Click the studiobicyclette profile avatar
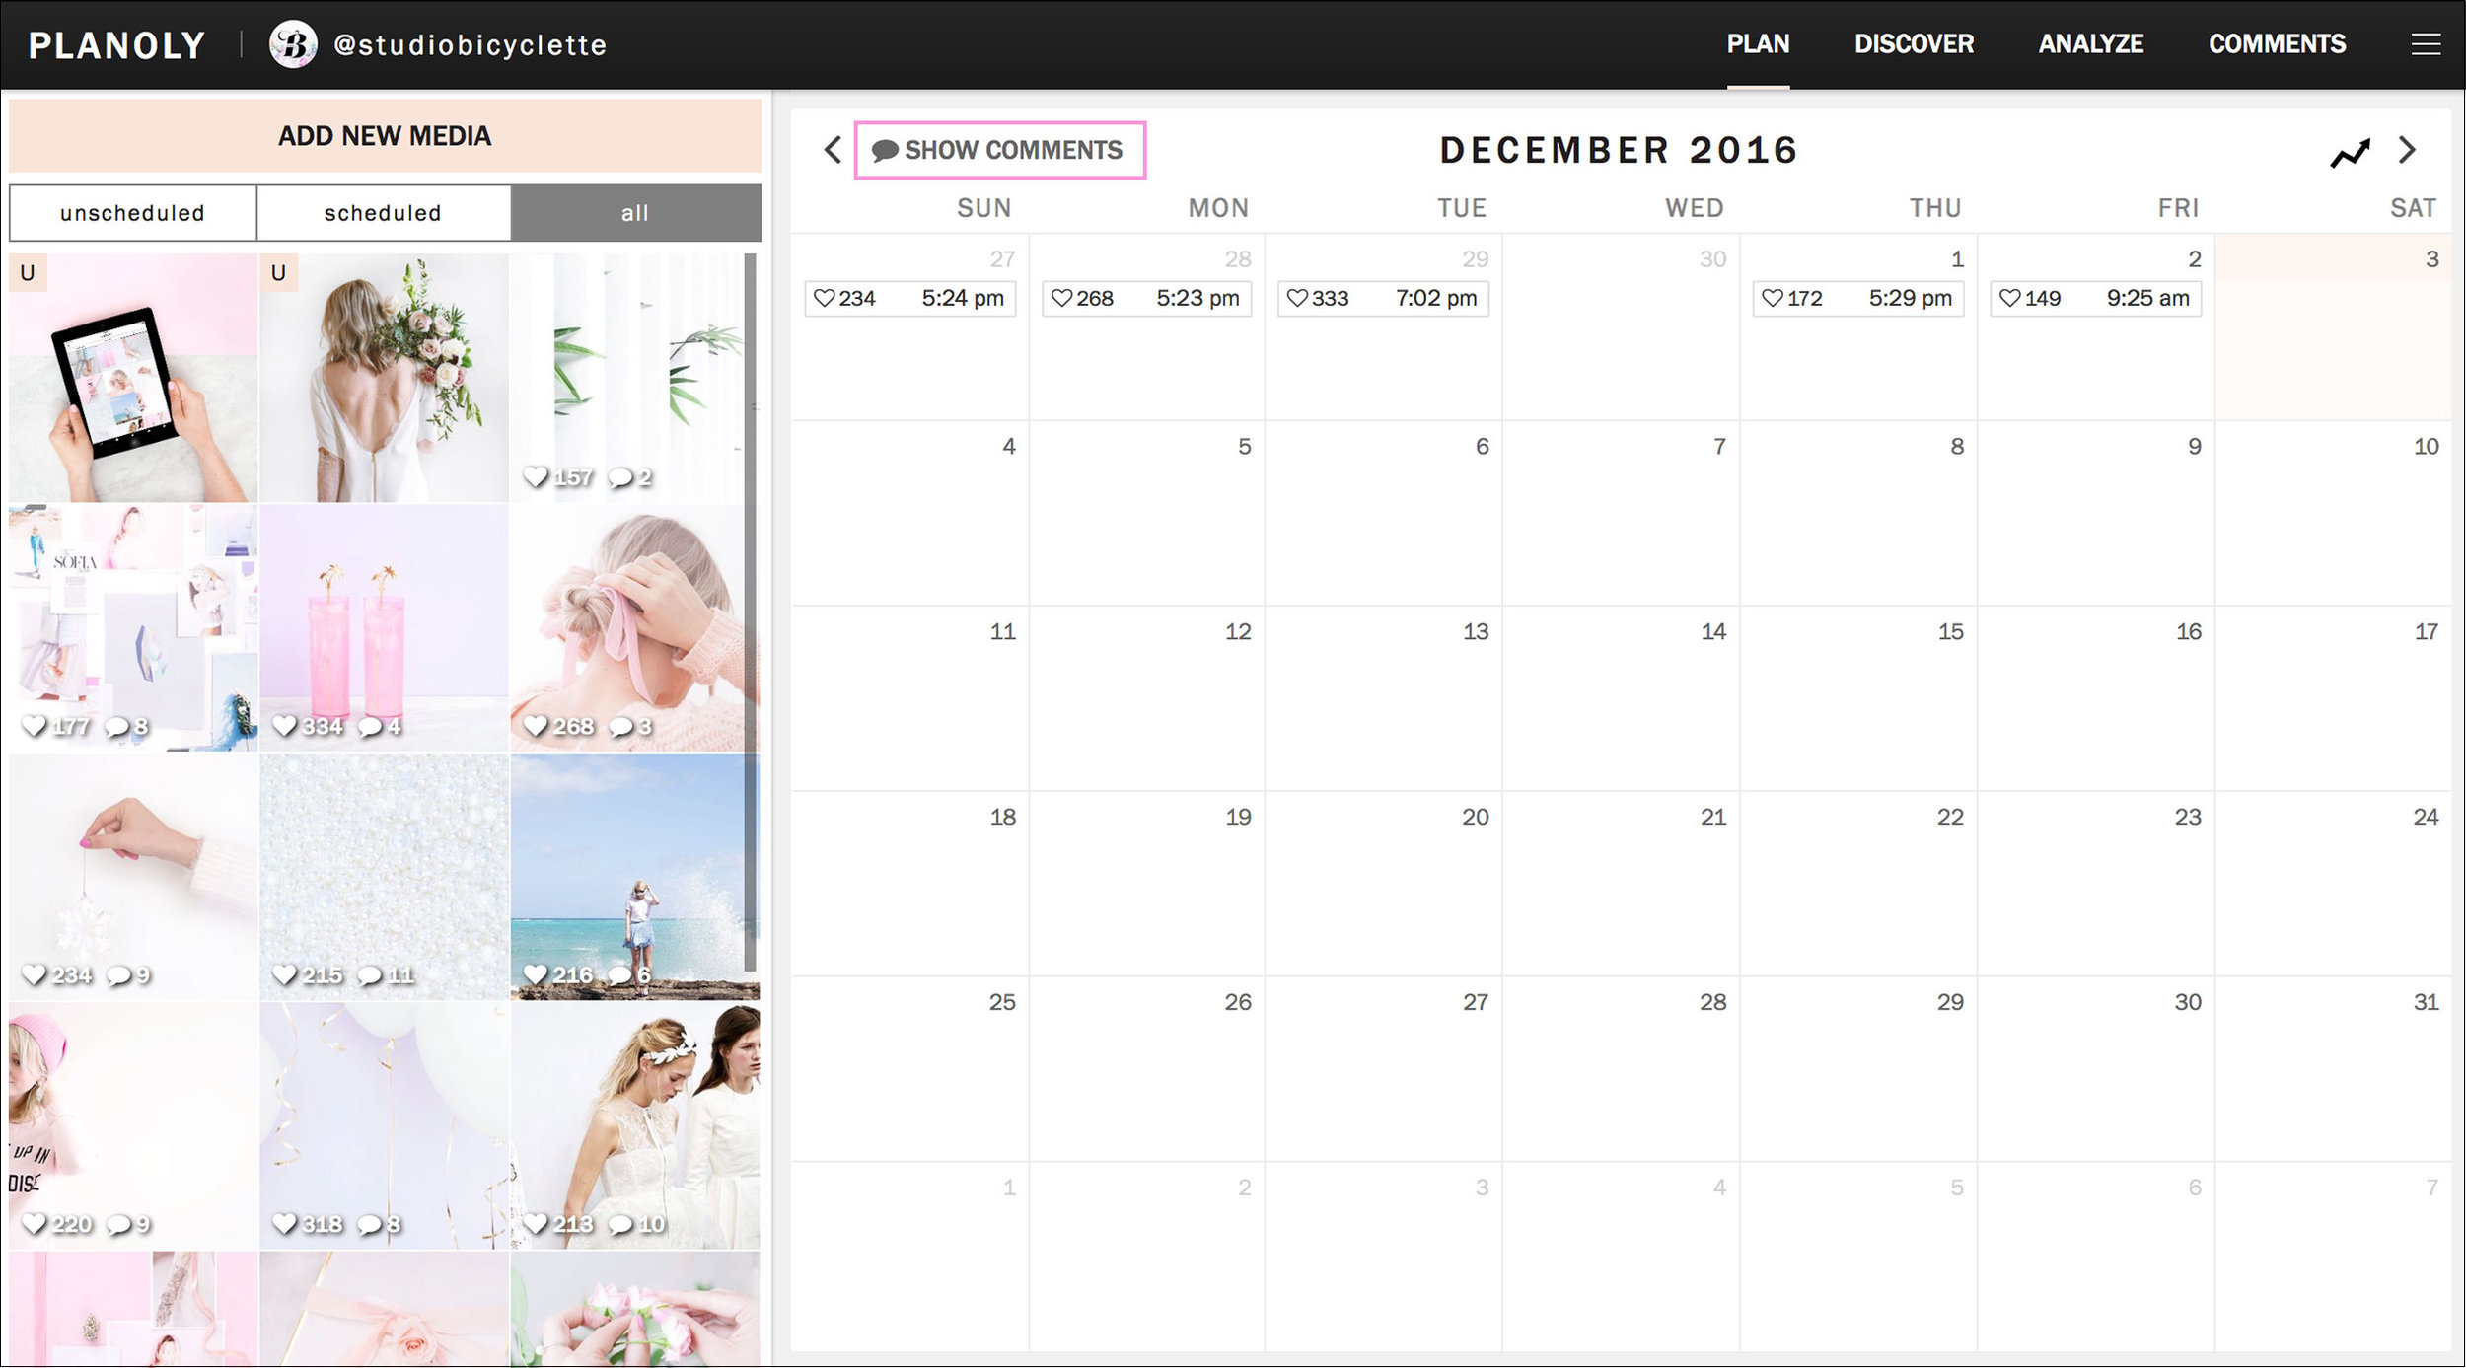This screenshot has width=2466, height=1368. [x=293, y=44]
